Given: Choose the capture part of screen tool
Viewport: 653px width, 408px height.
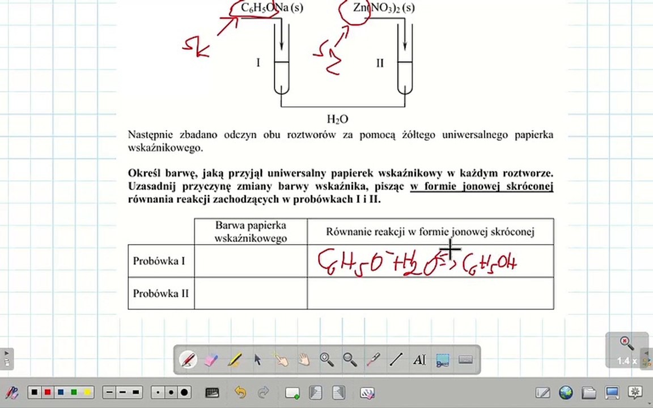Looking at the screenshot, I should (x=442, y=360).
